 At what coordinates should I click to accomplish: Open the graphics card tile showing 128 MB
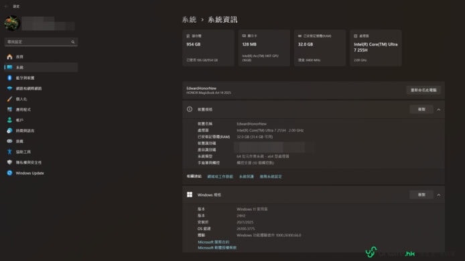(264, 48)
